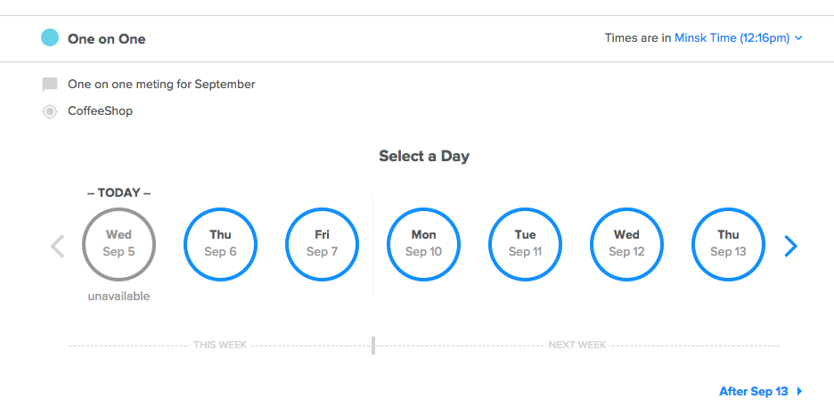Click the timezone dropdown chevron arrow
Viewport: 834px width, 407px height.
point(799,38)
